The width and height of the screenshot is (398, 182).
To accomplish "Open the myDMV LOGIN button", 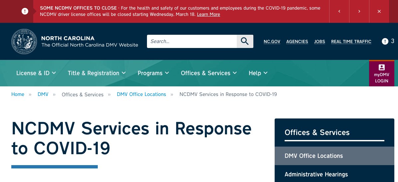I will click(x=381, y=73).
